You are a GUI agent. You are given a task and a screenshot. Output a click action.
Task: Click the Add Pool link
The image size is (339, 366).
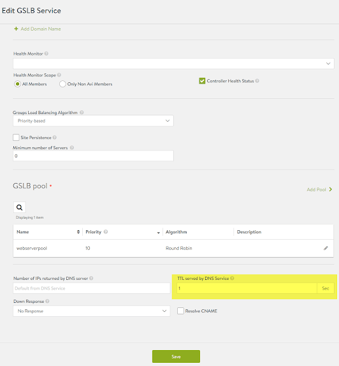319,189
